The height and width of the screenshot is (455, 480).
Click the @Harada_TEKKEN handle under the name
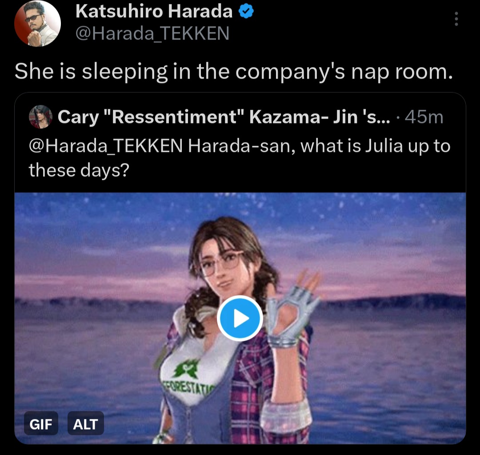point(152,33)
